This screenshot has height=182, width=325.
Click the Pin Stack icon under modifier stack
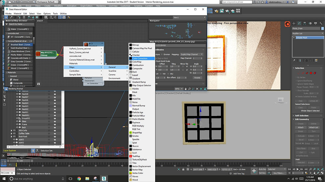[x=294, y=60]
